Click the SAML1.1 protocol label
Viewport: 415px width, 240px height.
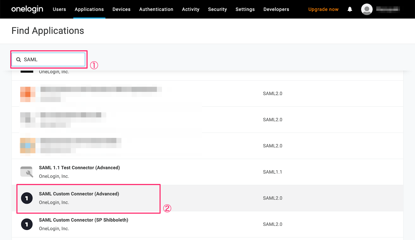click(x=272, y=172)
